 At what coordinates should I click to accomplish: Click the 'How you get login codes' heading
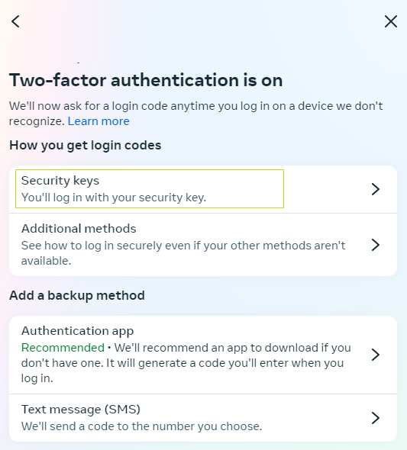coord(86,145)
